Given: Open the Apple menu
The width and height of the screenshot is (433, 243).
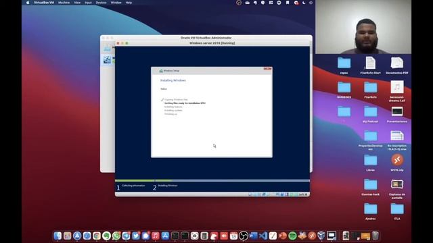Looking at the screenshot, I should click(x=28, y=3).
